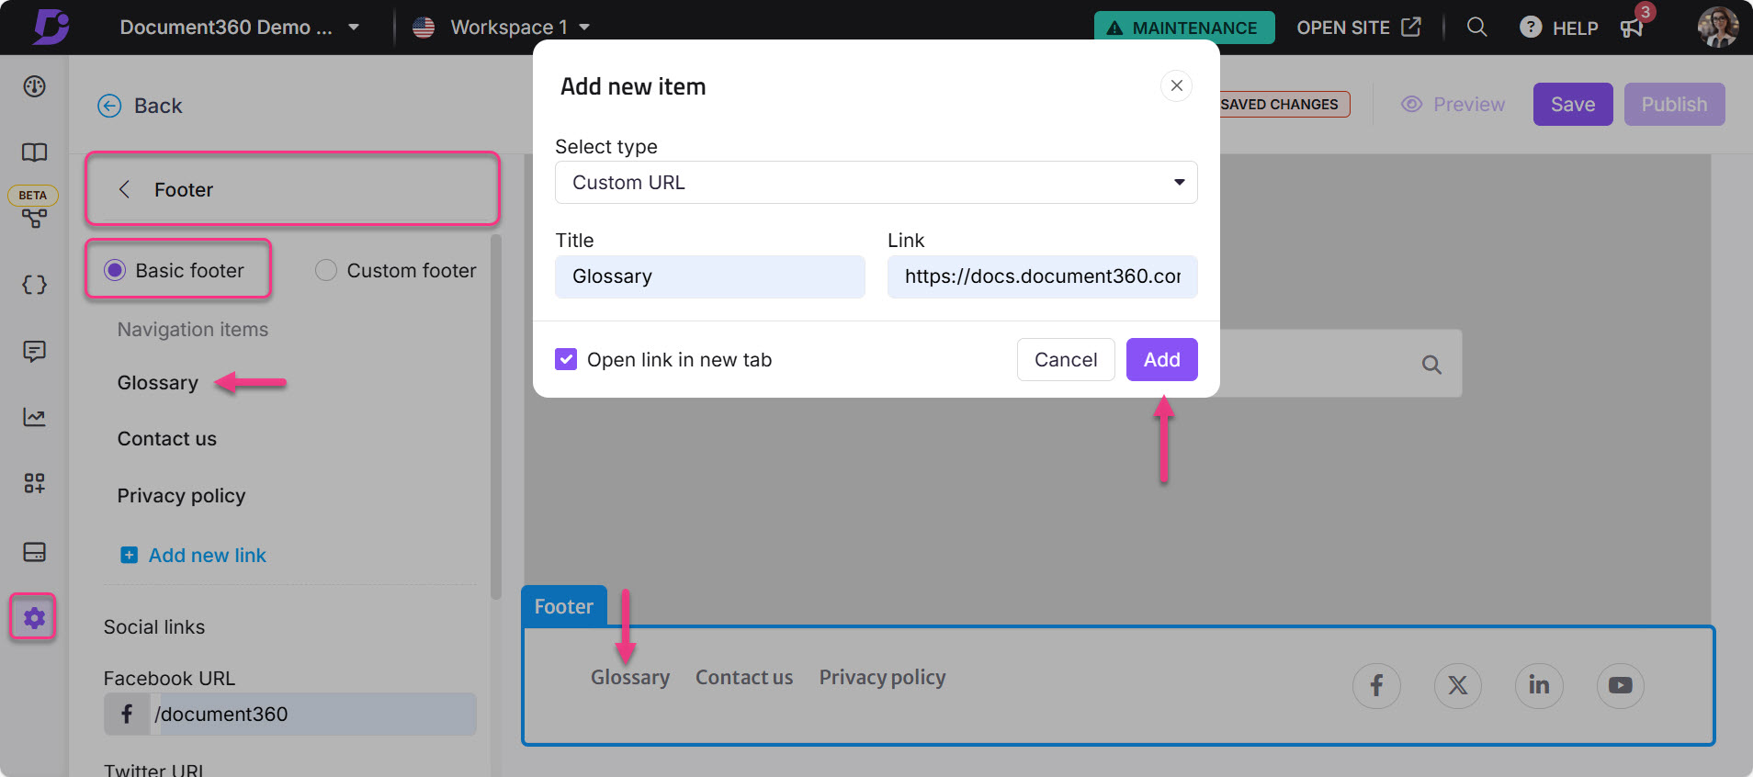Open the drive storage icon in sidebar
This screenshot has width=1753, height=777.
(x=35, y=551)
